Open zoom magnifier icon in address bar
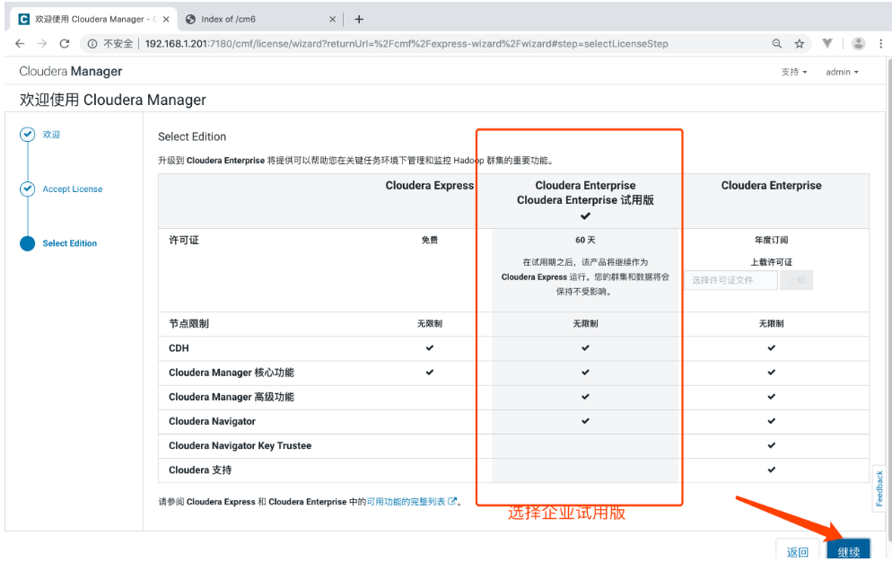 point(776,44)
